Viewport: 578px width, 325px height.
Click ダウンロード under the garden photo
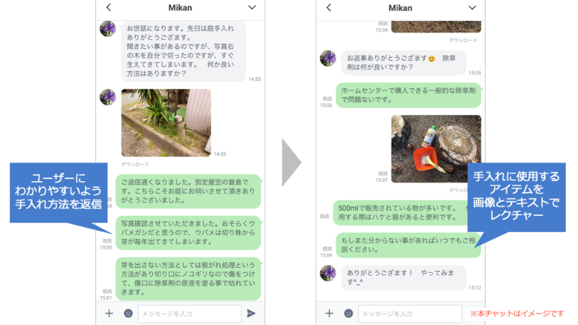pos(135,165)
